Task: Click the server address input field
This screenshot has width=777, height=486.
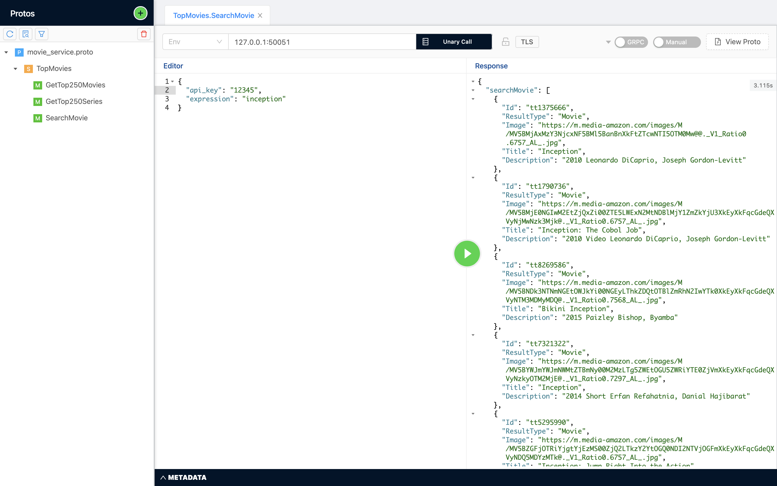Action: [x=322, y=42]
